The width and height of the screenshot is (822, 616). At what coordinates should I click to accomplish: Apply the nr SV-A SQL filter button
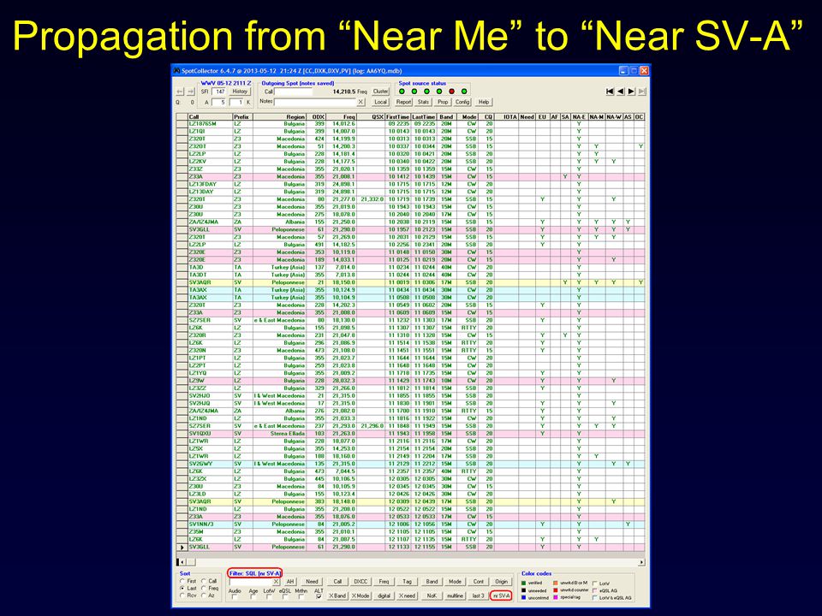tap(501, 595)
